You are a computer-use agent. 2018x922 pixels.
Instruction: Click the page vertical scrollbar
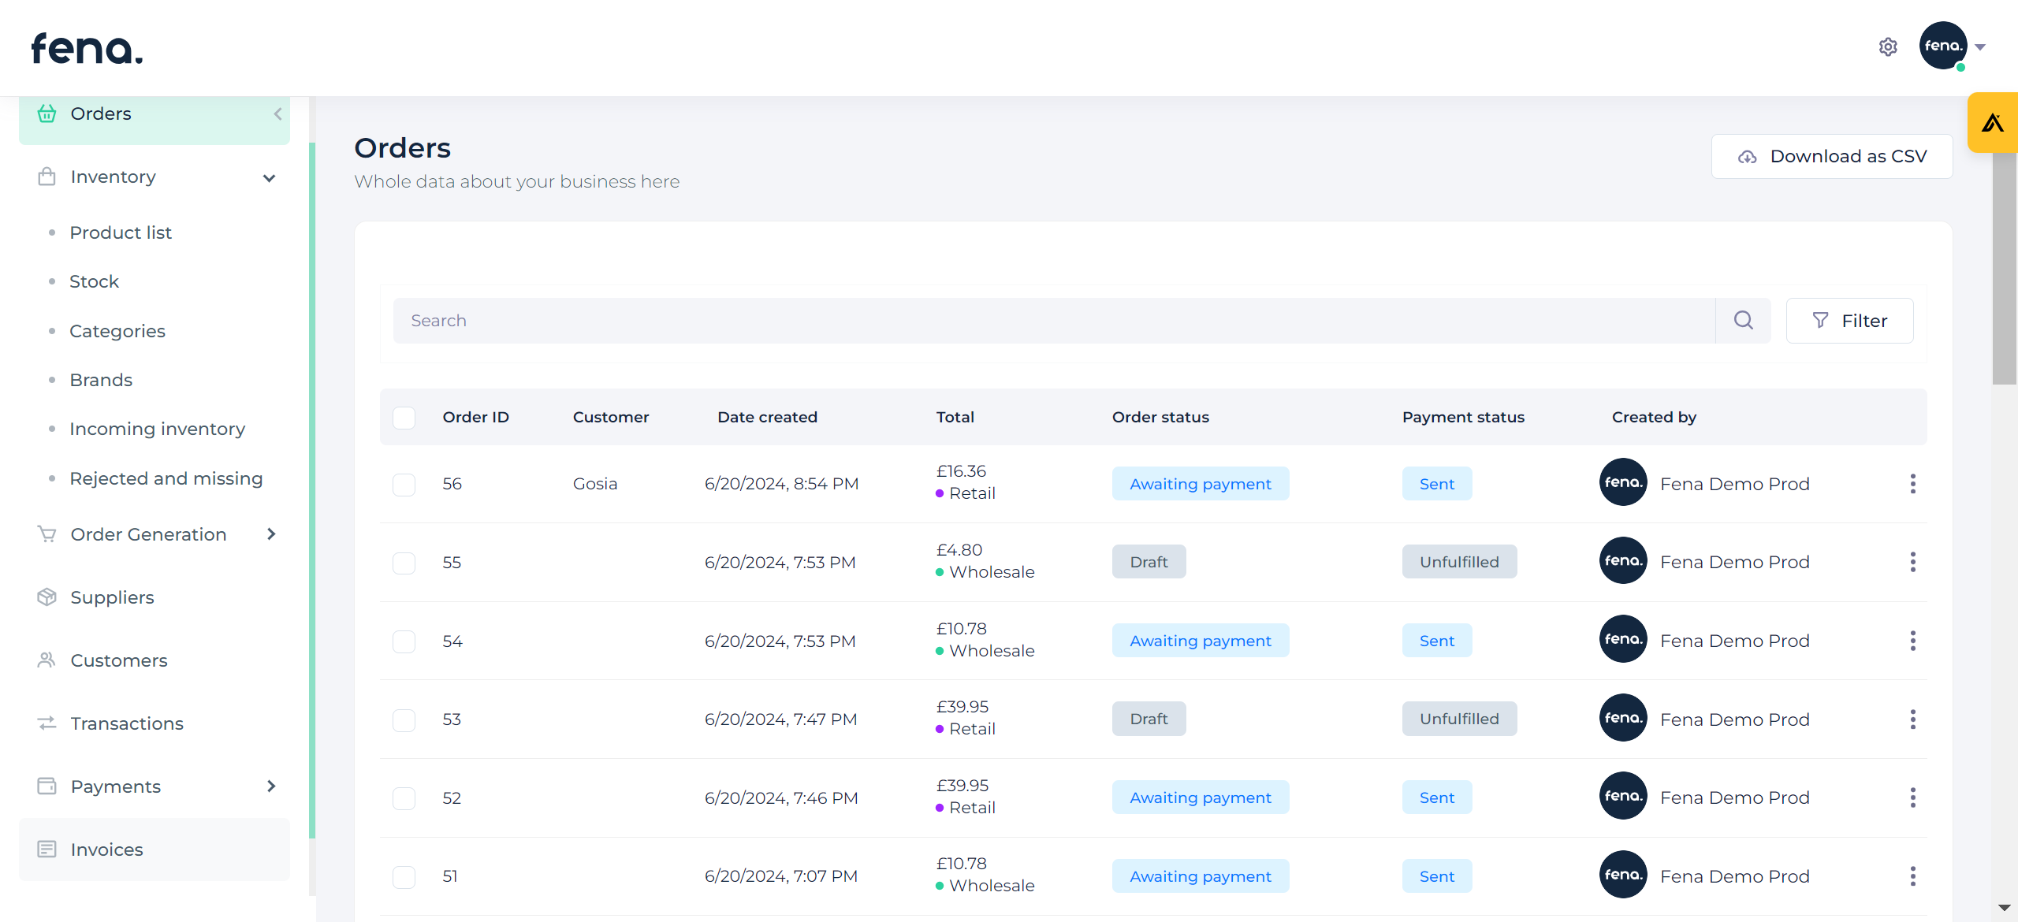point(2003,268)
